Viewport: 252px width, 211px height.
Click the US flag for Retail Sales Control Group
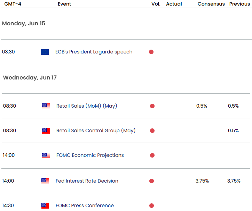click(46, 131)
